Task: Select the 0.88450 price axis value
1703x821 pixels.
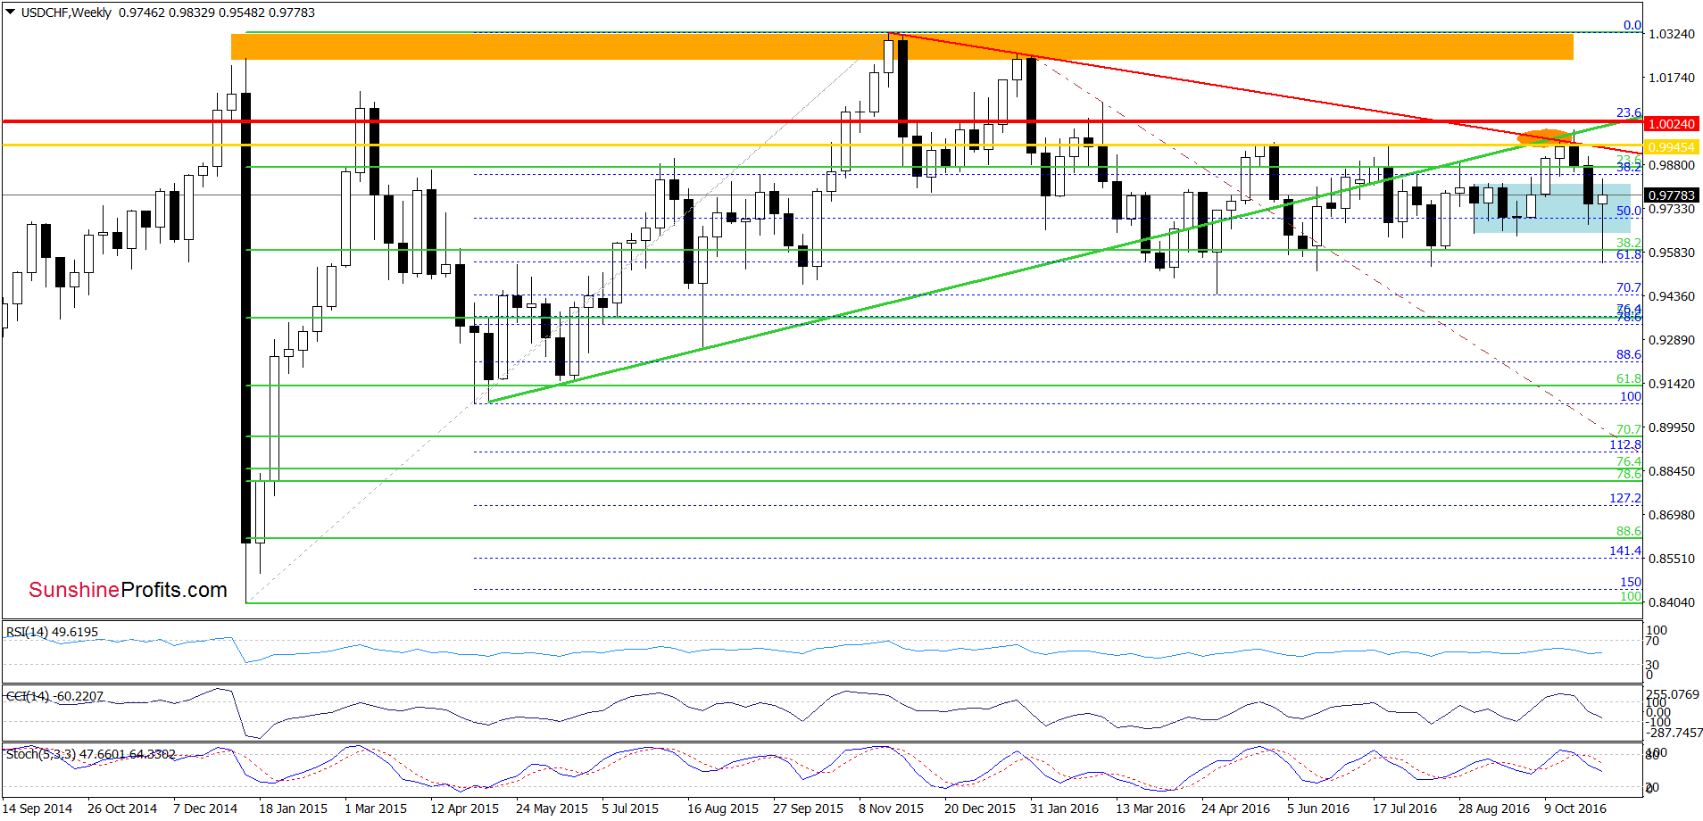Action: 1672,471
